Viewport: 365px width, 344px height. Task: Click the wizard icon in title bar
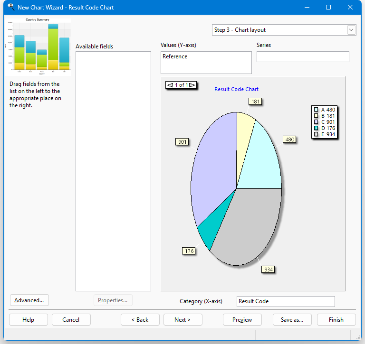pos(10,7)
